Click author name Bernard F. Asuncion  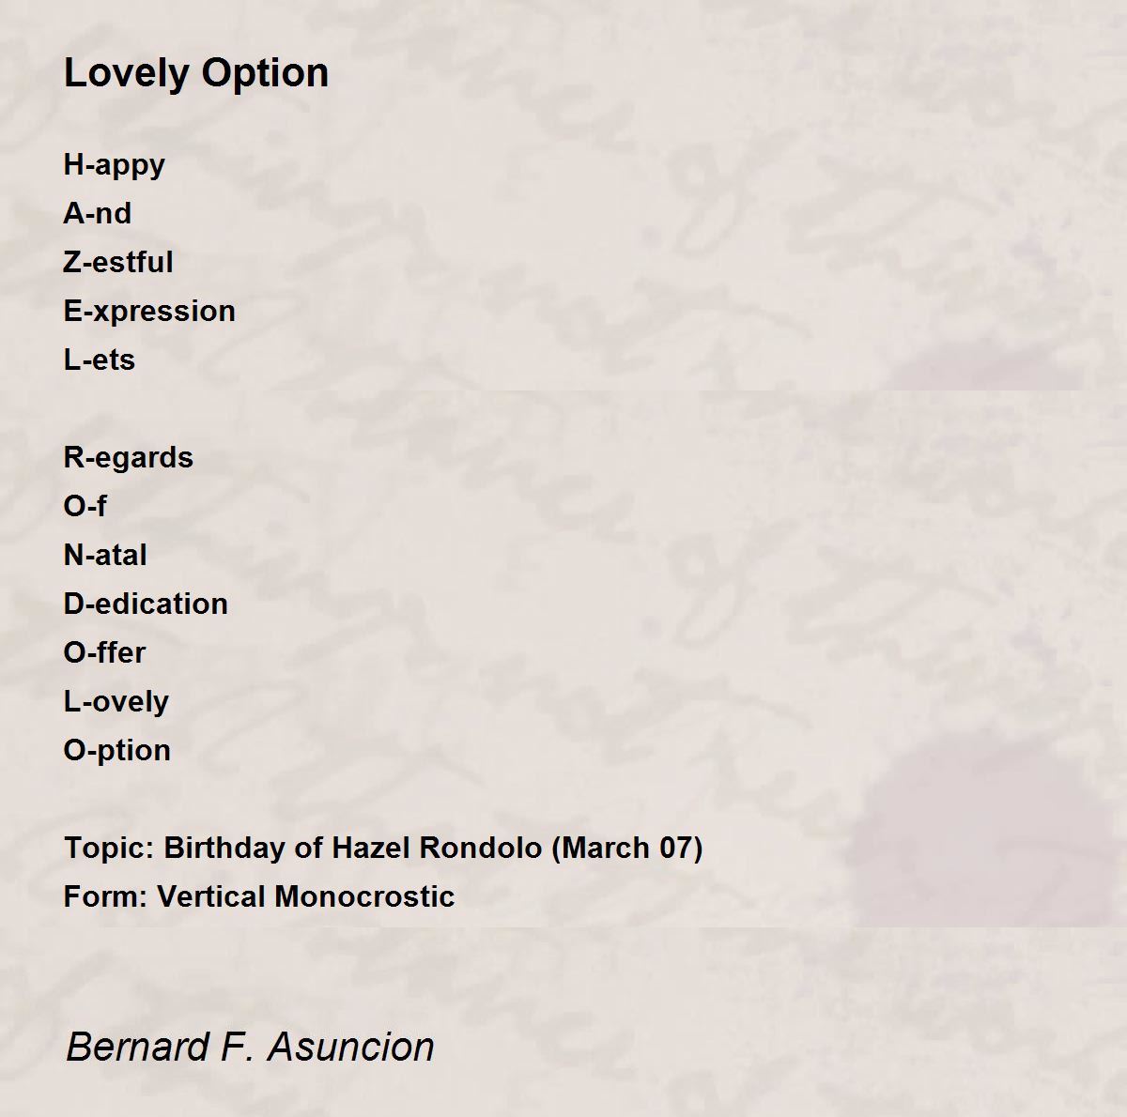point(250,1047)
